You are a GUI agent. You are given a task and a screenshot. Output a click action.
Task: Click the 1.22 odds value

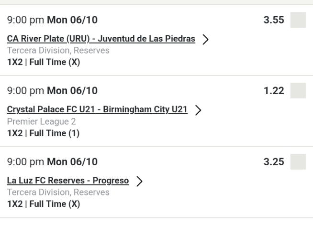click(274, 92)
